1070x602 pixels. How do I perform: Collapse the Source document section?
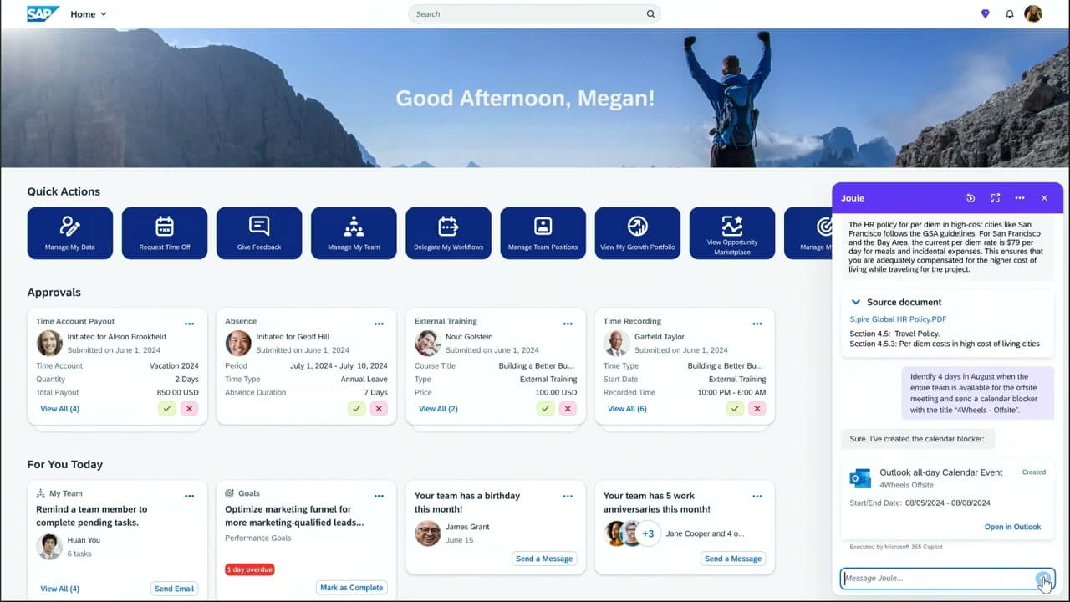tap(856, 302)
